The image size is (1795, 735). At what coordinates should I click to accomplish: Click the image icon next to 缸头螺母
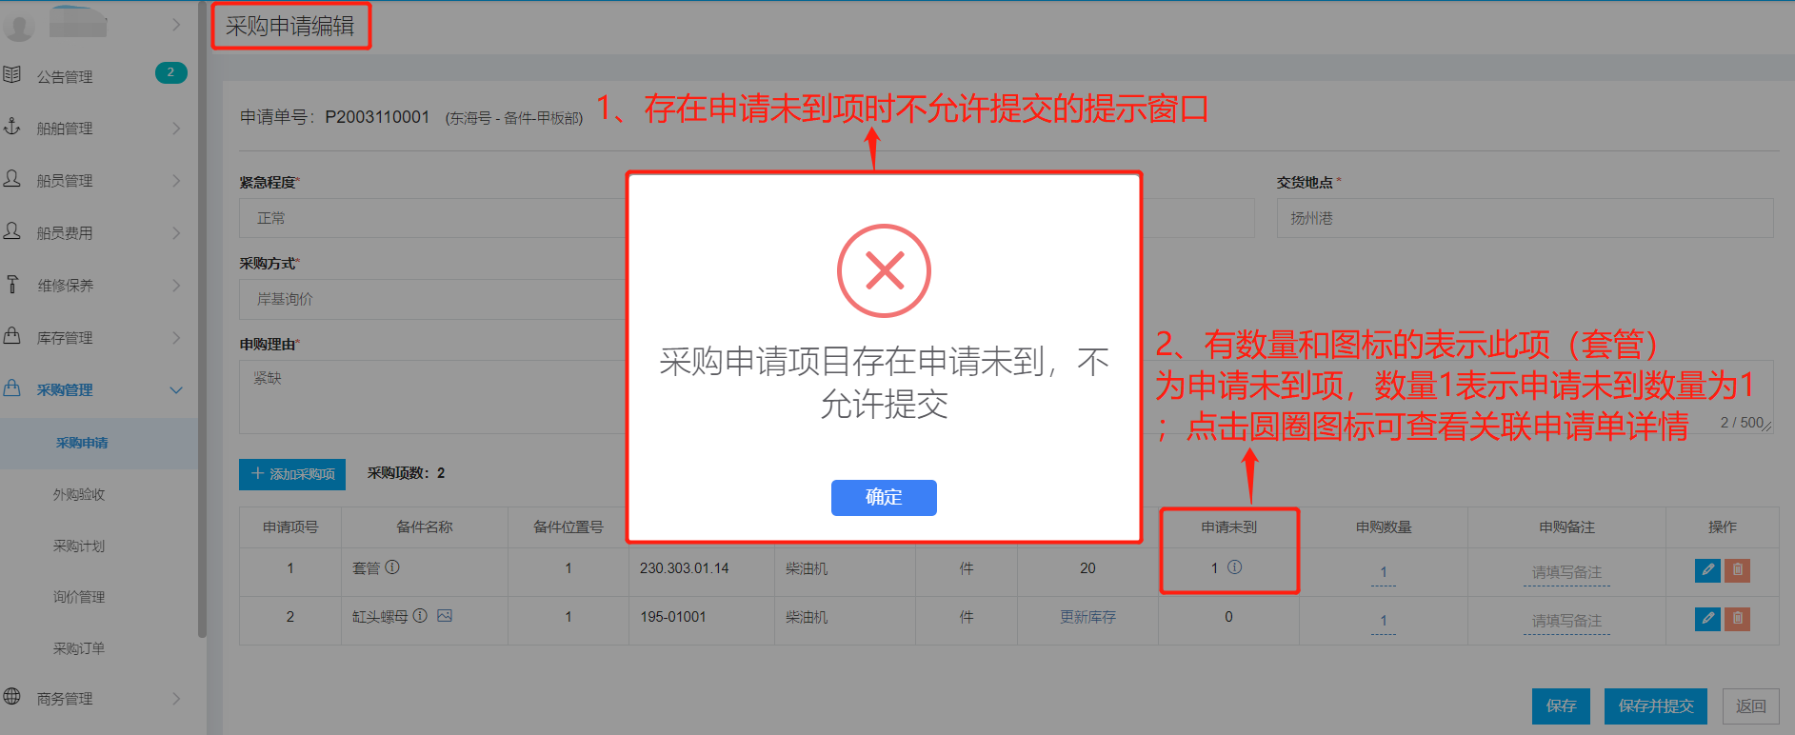tap(445, 616)
